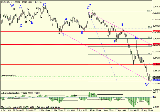Click the 5 Apr 16:00 date label

[x=82, y=110]
